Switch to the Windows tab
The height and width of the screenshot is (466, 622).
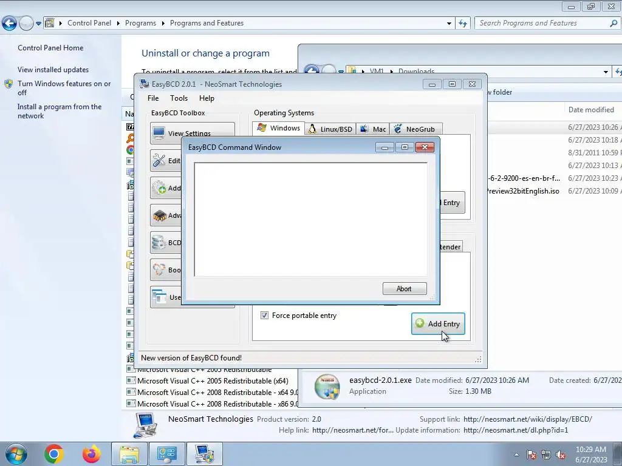(x=278, y=128)
